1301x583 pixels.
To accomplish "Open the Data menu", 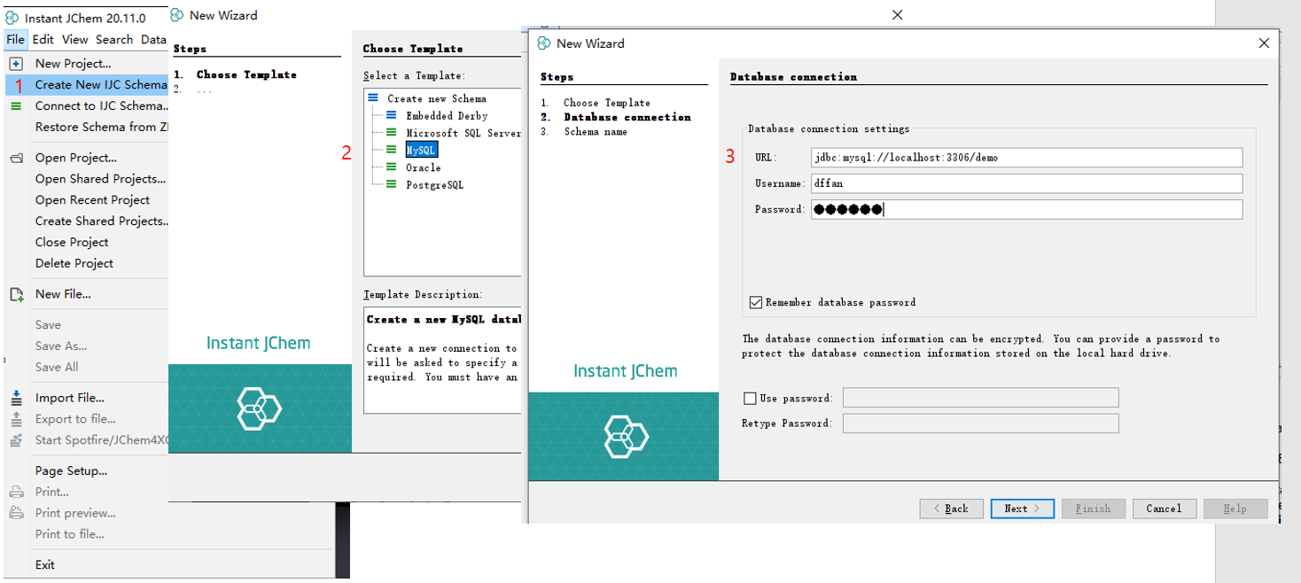I will pos(153,40).
